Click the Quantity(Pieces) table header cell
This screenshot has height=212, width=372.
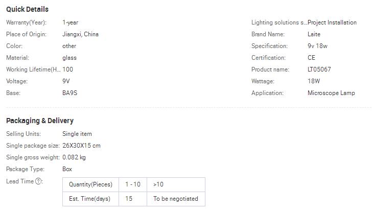tap(90, 184)
